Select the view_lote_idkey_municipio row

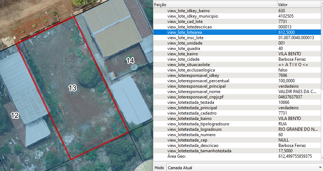[x=237, y=16]
